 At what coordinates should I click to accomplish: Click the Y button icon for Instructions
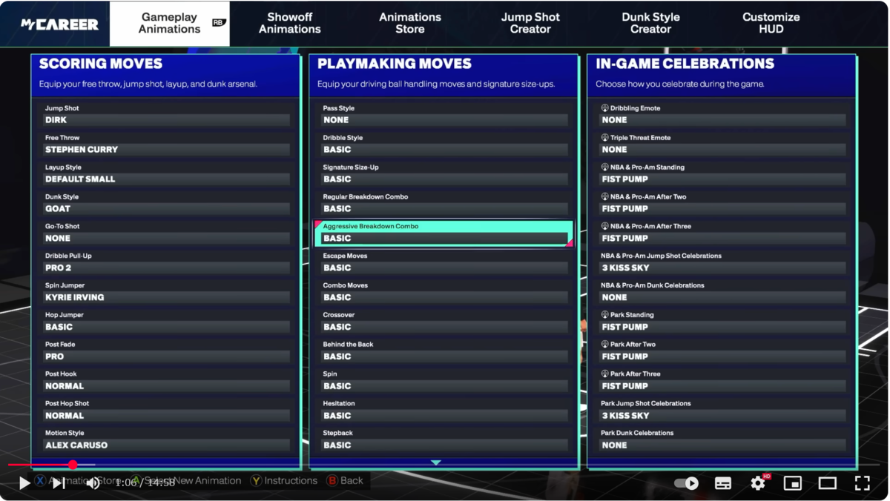point(256,481)
